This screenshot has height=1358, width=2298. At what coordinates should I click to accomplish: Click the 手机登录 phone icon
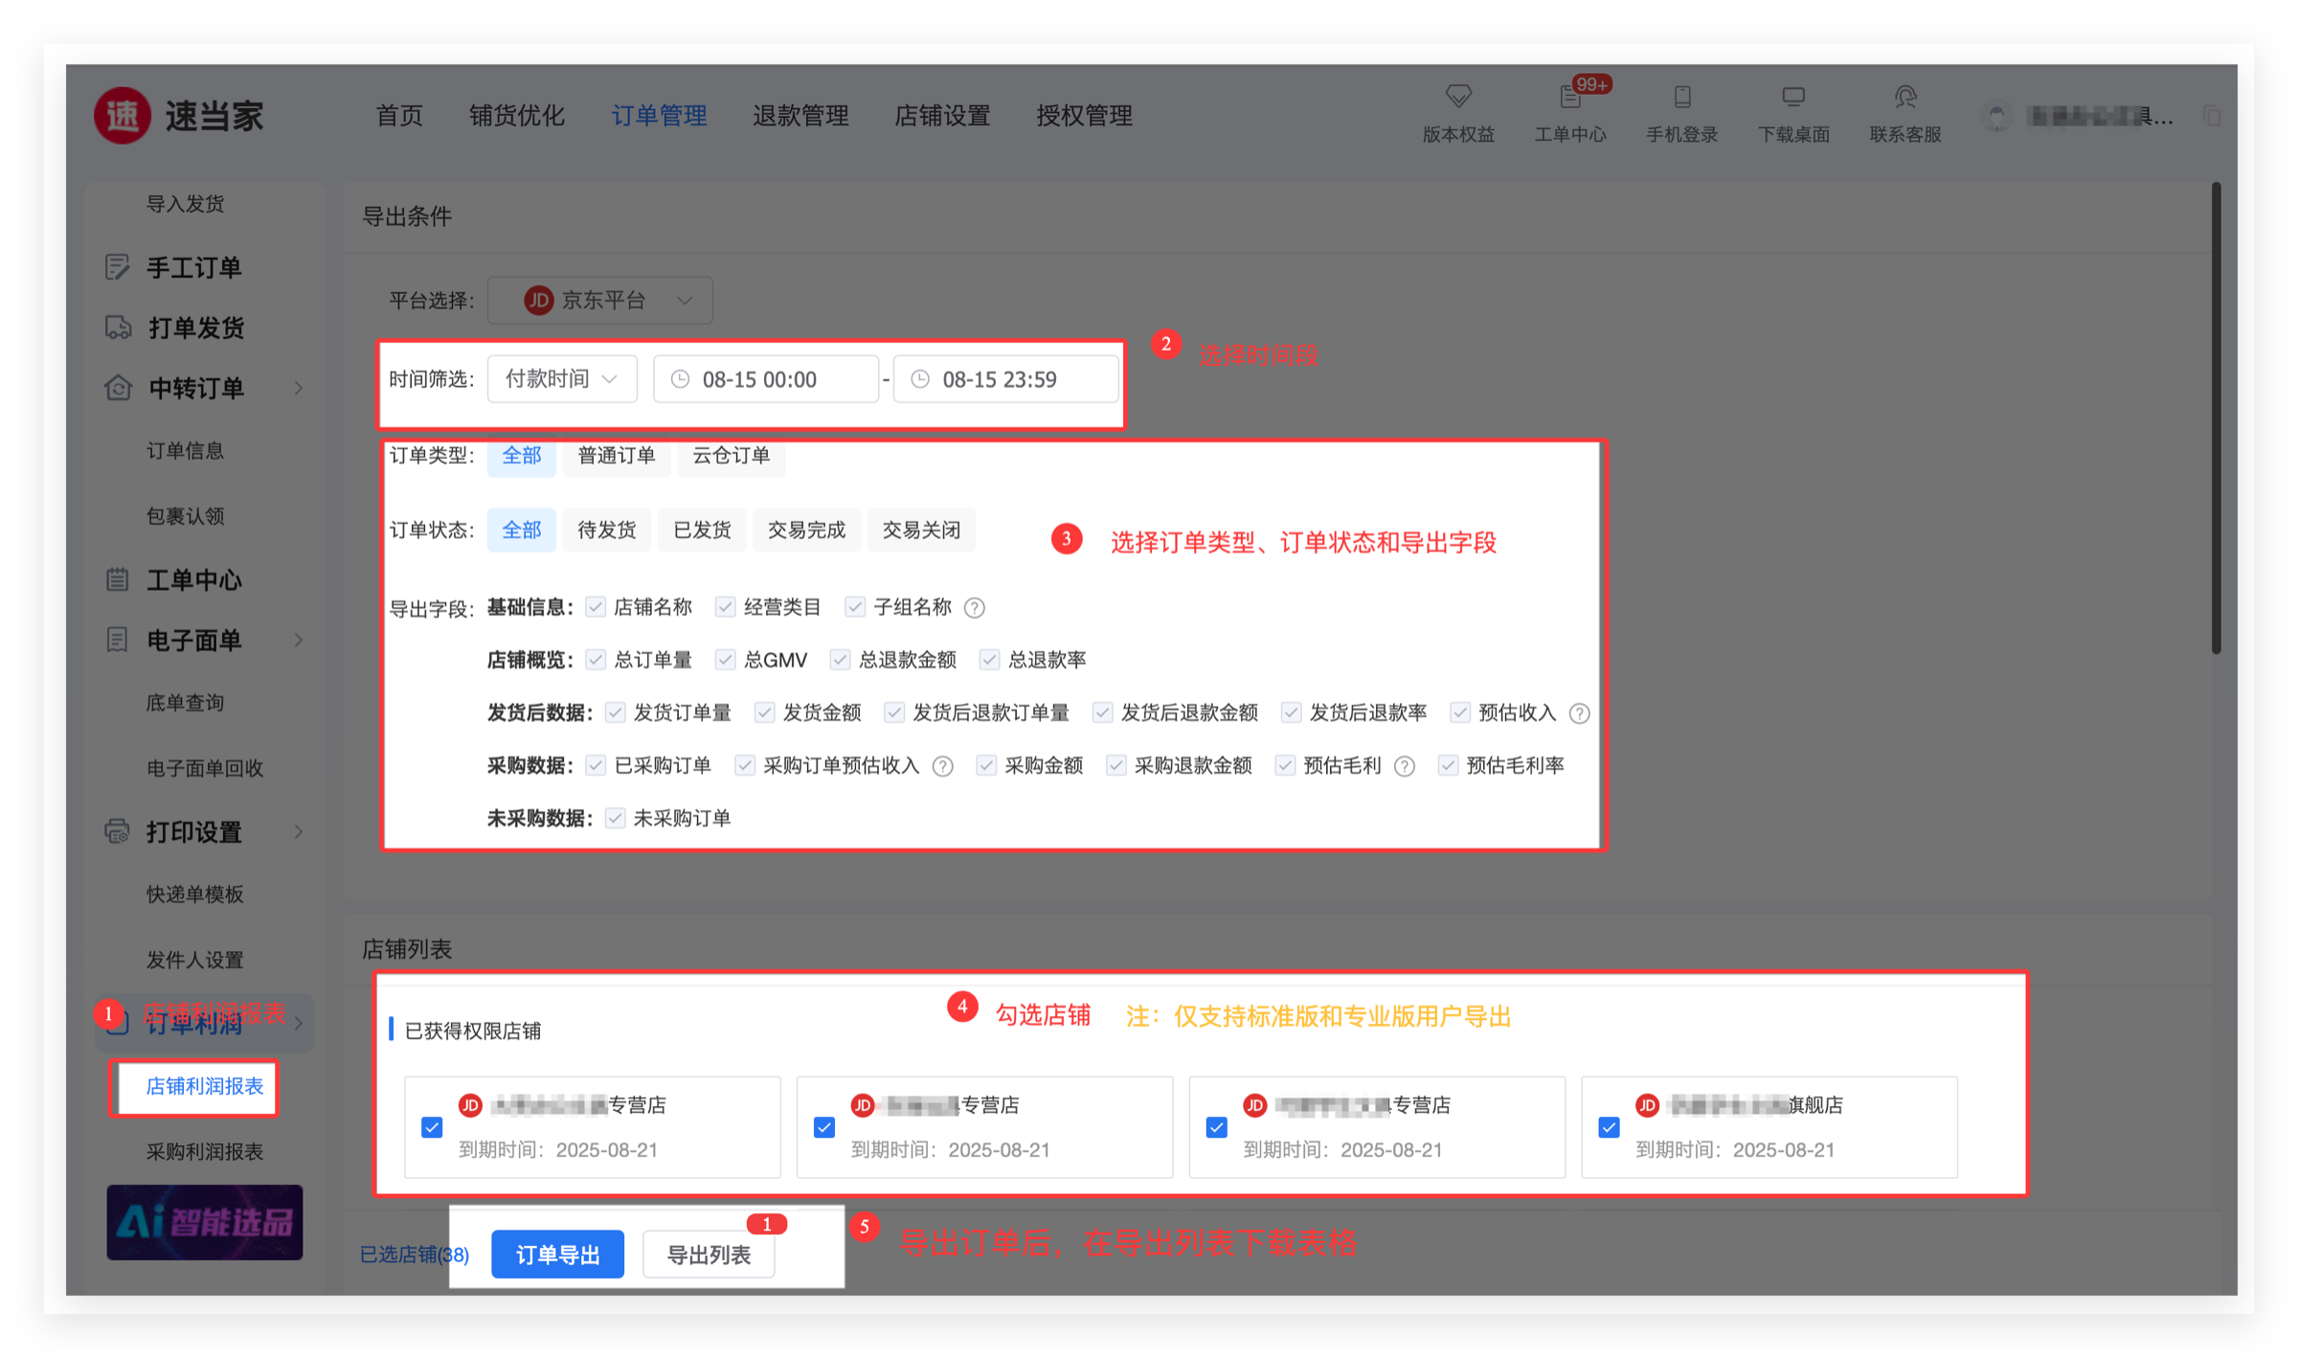coord(1682,98)
